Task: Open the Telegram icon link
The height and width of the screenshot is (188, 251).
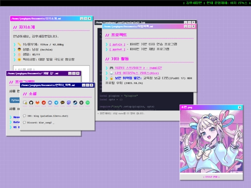Action: tap(56, 103)
